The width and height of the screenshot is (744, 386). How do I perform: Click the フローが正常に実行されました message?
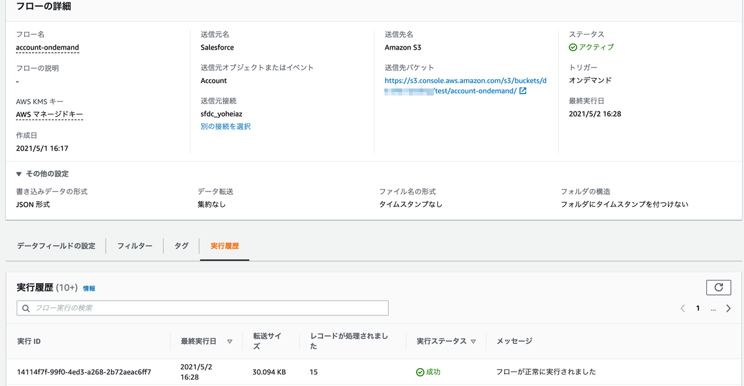coord(546,372)
